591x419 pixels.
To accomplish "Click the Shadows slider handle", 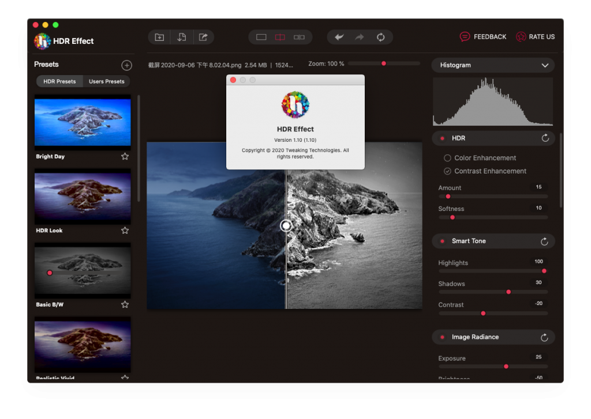I will [509, 292].
